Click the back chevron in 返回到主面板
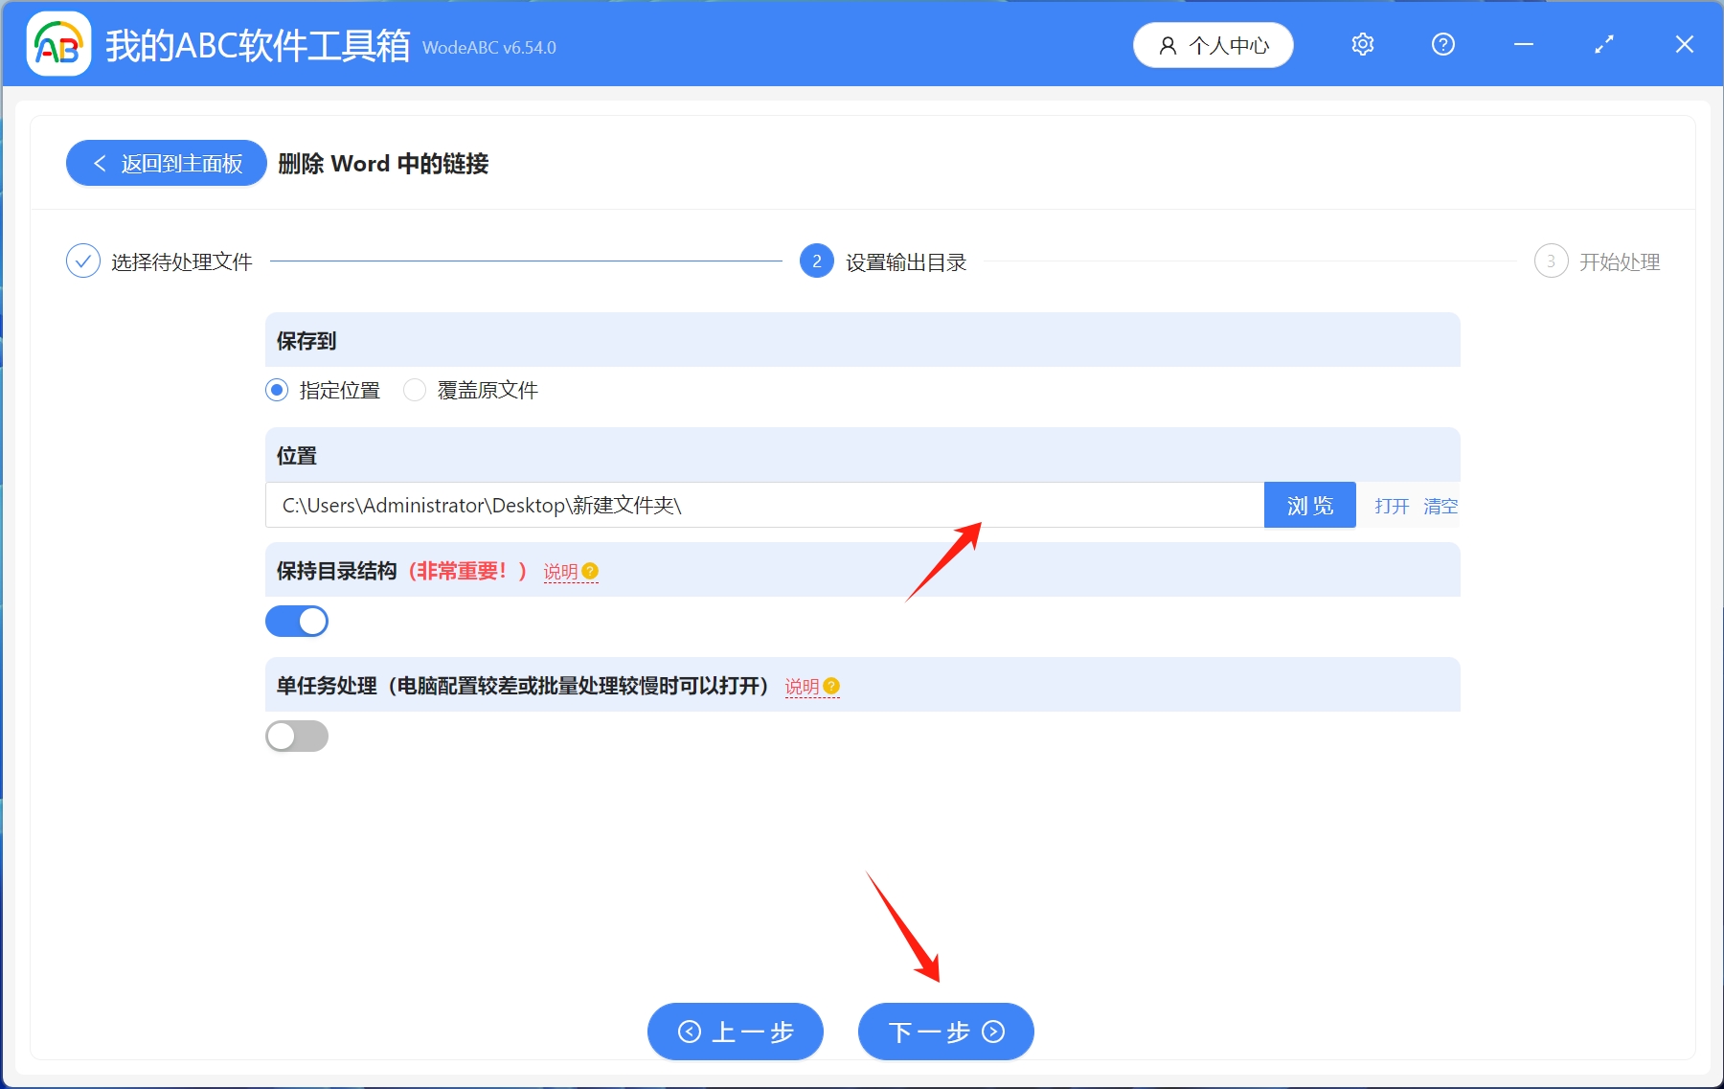 [101, 163]
